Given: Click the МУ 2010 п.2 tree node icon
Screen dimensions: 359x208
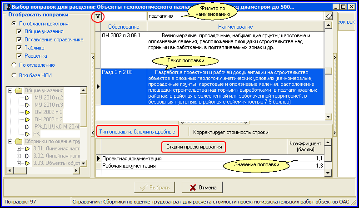Looking at the screenshot, I should [x=27, y=98].
